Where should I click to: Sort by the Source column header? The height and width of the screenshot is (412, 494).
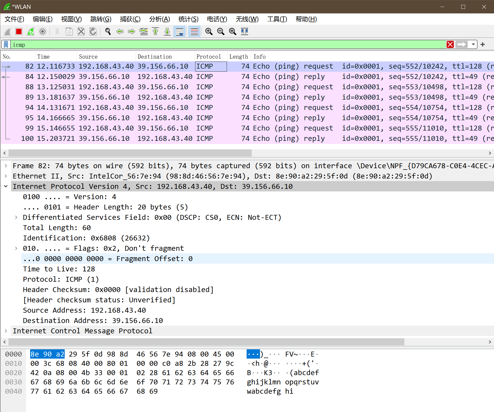[106, 56]
